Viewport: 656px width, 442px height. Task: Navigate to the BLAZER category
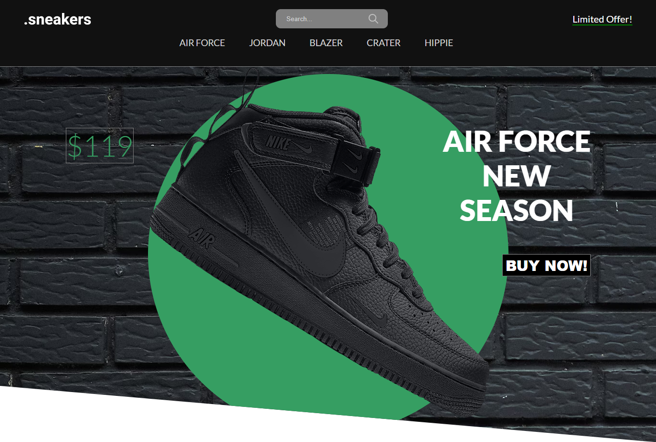pos(326,43)
